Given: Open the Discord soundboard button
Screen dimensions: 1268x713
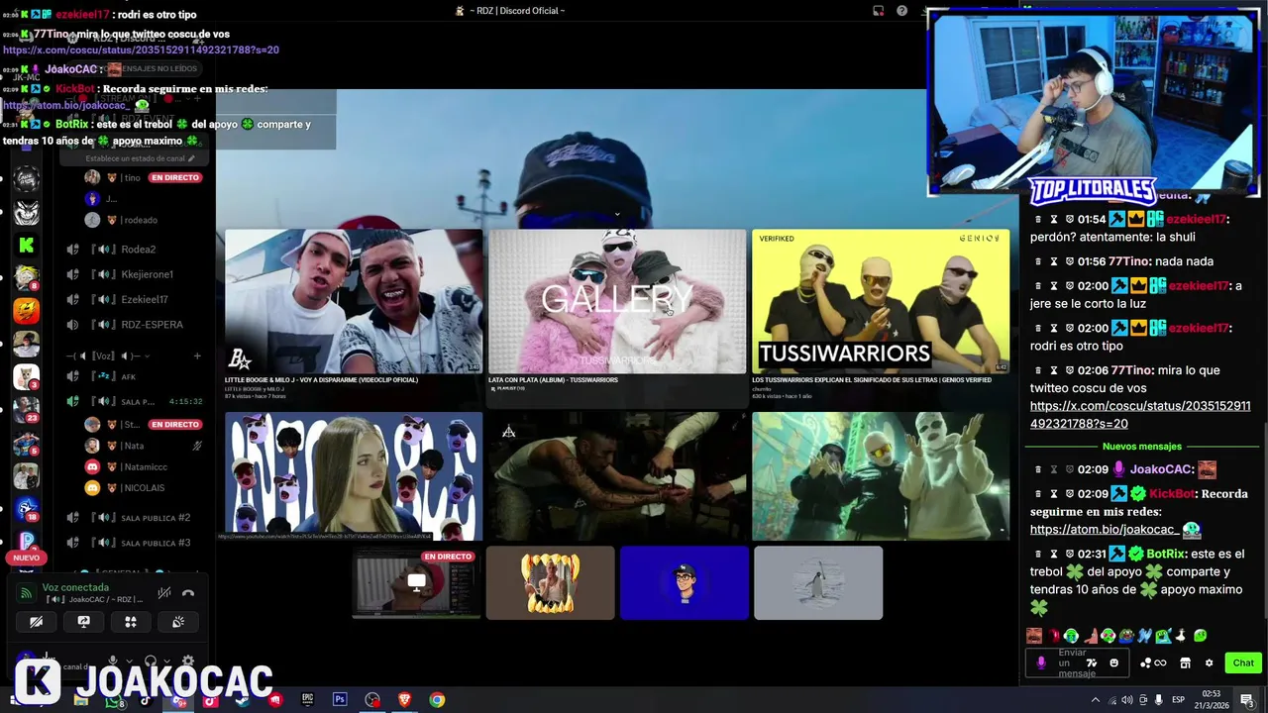Looking at the screenshot, I should pyautogui.click(x=177, y=622).
